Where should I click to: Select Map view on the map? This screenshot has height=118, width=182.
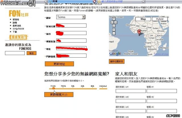coord(143,19)
